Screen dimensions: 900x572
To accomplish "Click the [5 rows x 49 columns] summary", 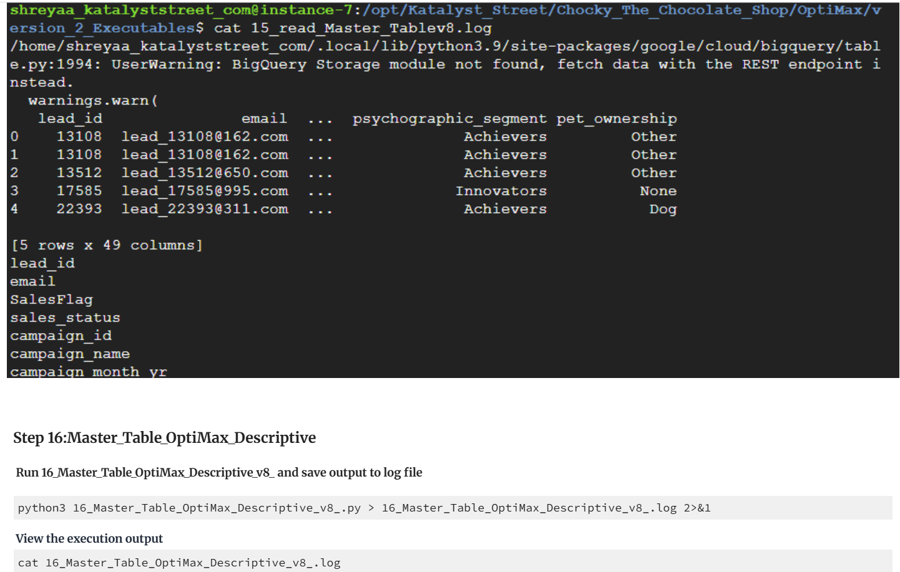I will [x=107, y=245].
